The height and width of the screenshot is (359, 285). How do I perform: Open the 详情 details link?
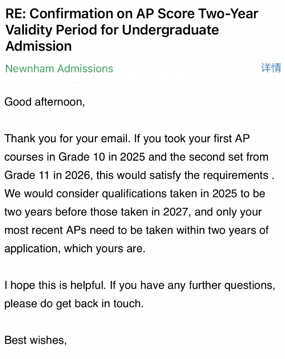[271, 68]
